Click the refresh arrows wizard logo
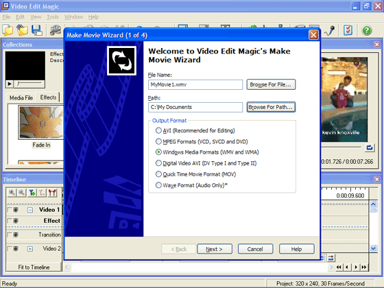This screenshot has width=384, height=288. click(x=122, y=61)
